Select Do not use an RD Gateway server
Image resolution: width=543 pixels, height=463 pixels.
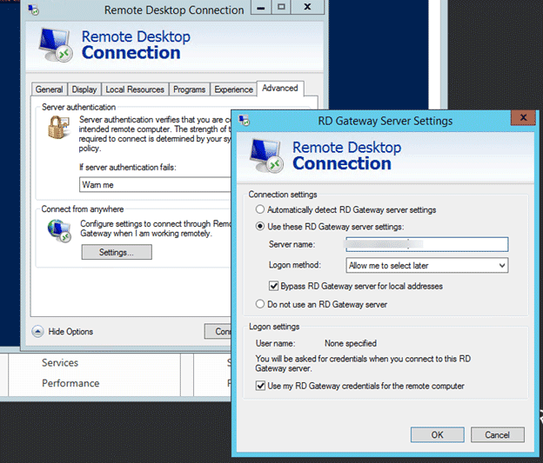tap(260, 305)
